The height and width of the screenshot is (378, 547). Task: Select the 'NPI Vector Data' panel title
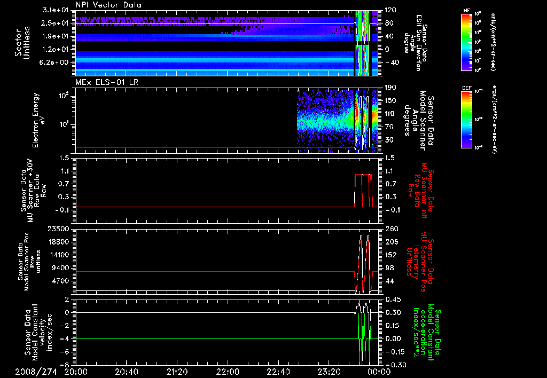(108, 5)
